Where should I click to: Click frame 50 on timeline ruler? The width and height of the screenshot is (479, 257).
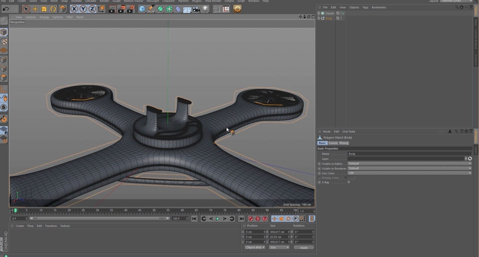coord(154,210)
